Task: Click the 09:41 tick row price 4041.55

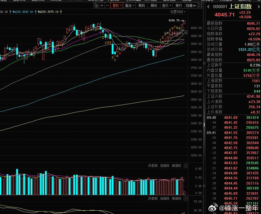Action: [x=231, y=133]
